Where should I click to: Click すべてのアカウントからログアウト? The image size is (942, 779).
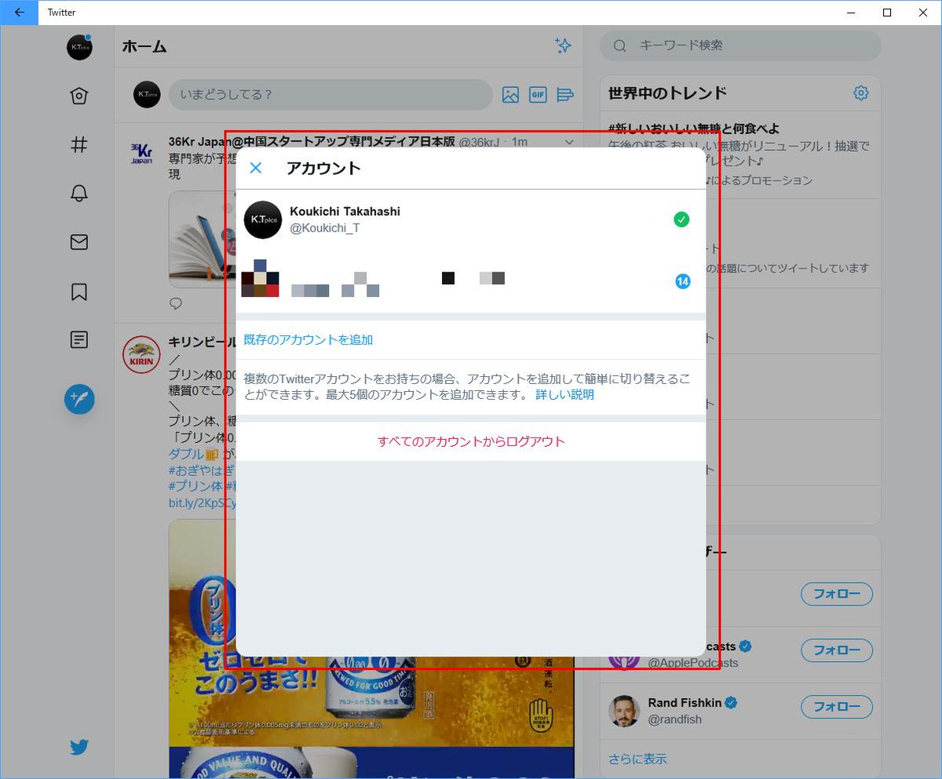click(x=471, y=441)
